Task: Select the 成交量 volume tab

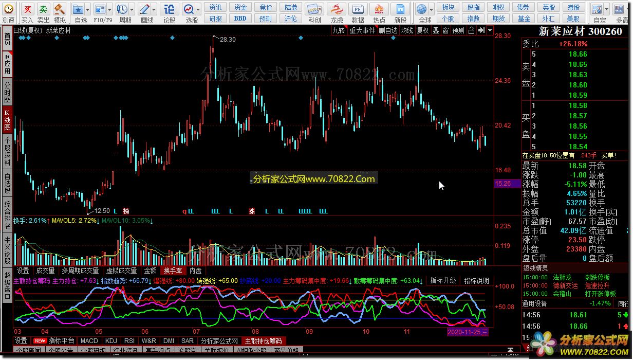Action: [x=45, y=271]
